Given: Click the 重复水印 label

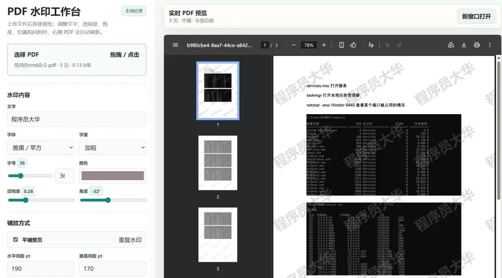Looking at the screenshot, I should tap(130, 239).
